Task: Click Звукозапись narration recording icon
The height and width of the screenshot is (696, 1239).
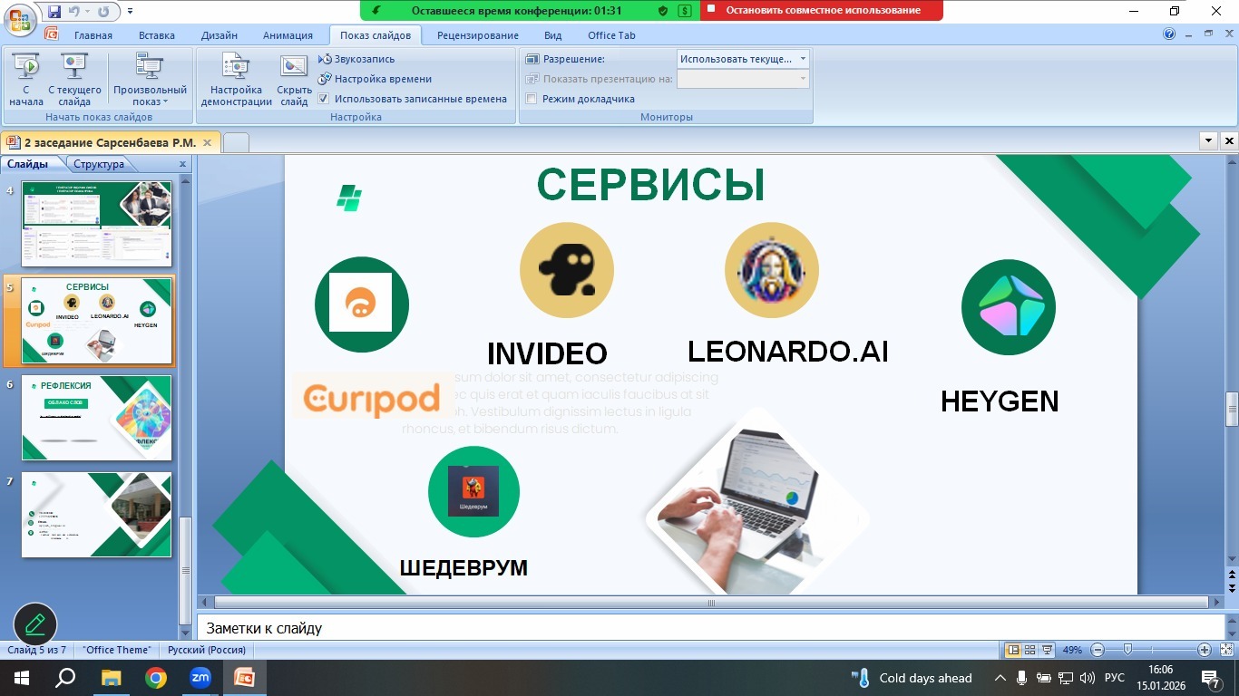Action: [x=326, y=59]
